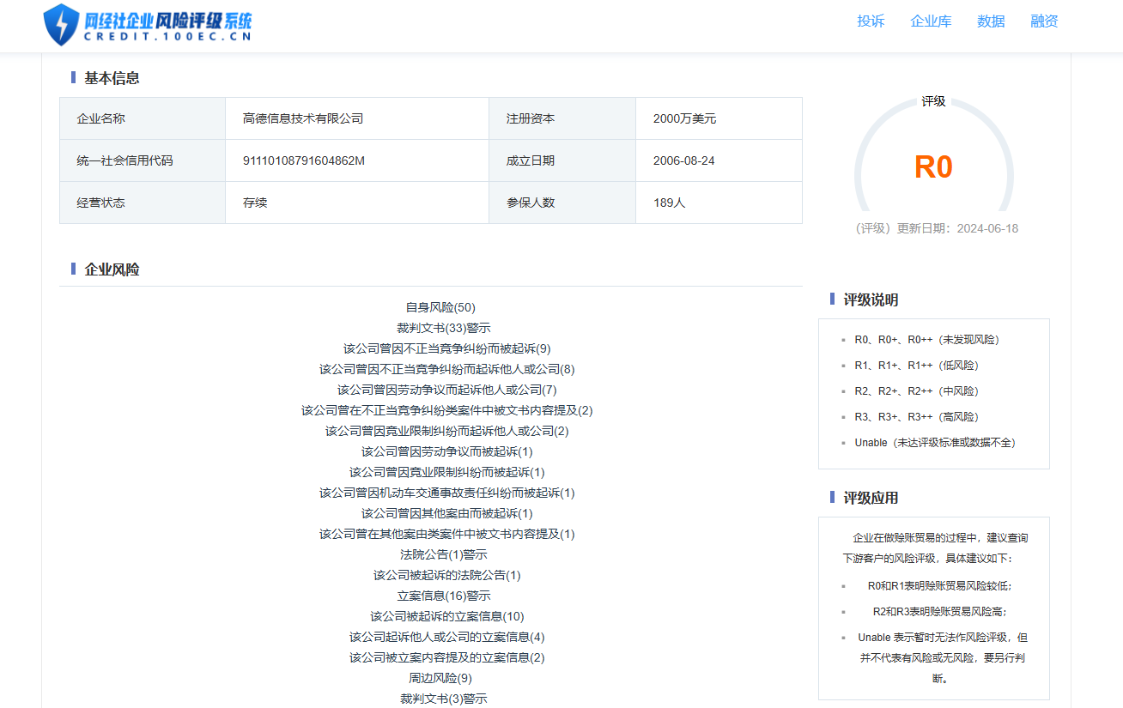
Task: Click the R0和R1表明赊账贸易风险较低 bullet
Action: click(941, 586)
